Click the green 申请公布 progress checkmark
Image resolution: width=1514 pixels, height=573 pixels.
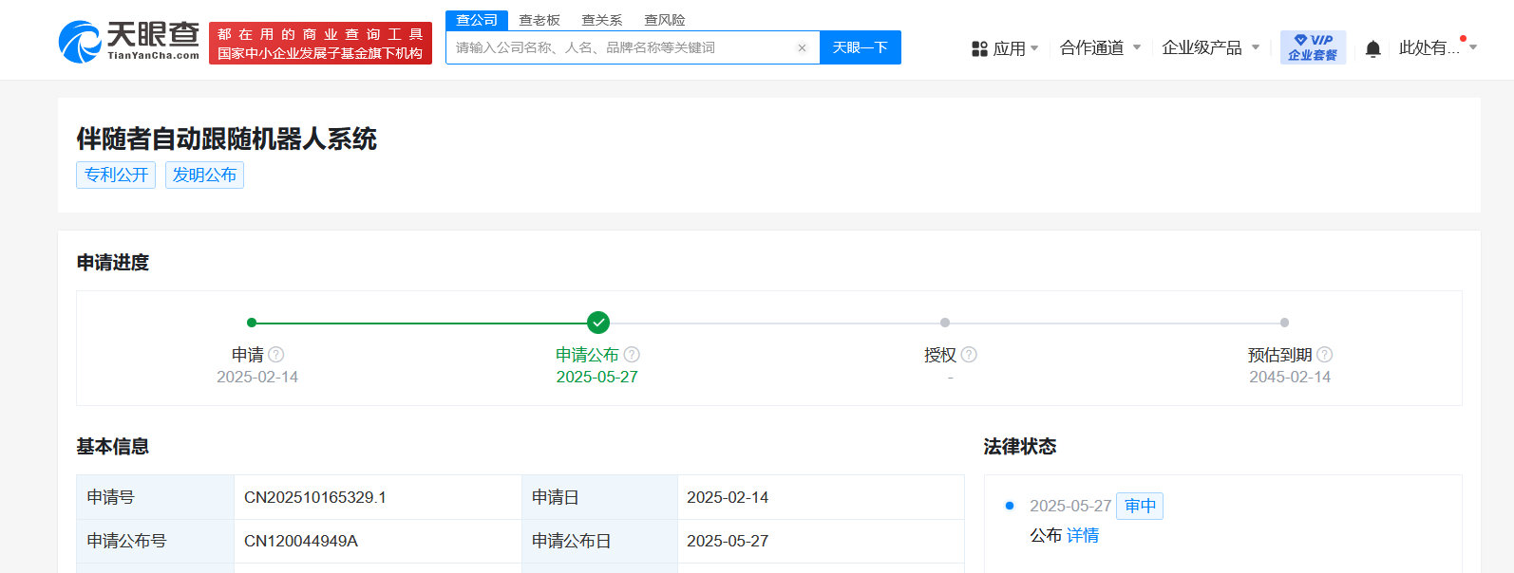pyautogui.click(x=598, y=323)
